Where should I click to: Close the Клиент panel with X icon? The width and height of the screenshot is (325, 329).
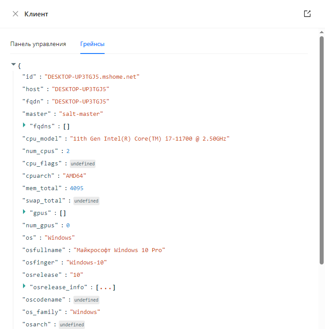coord(15,14)
